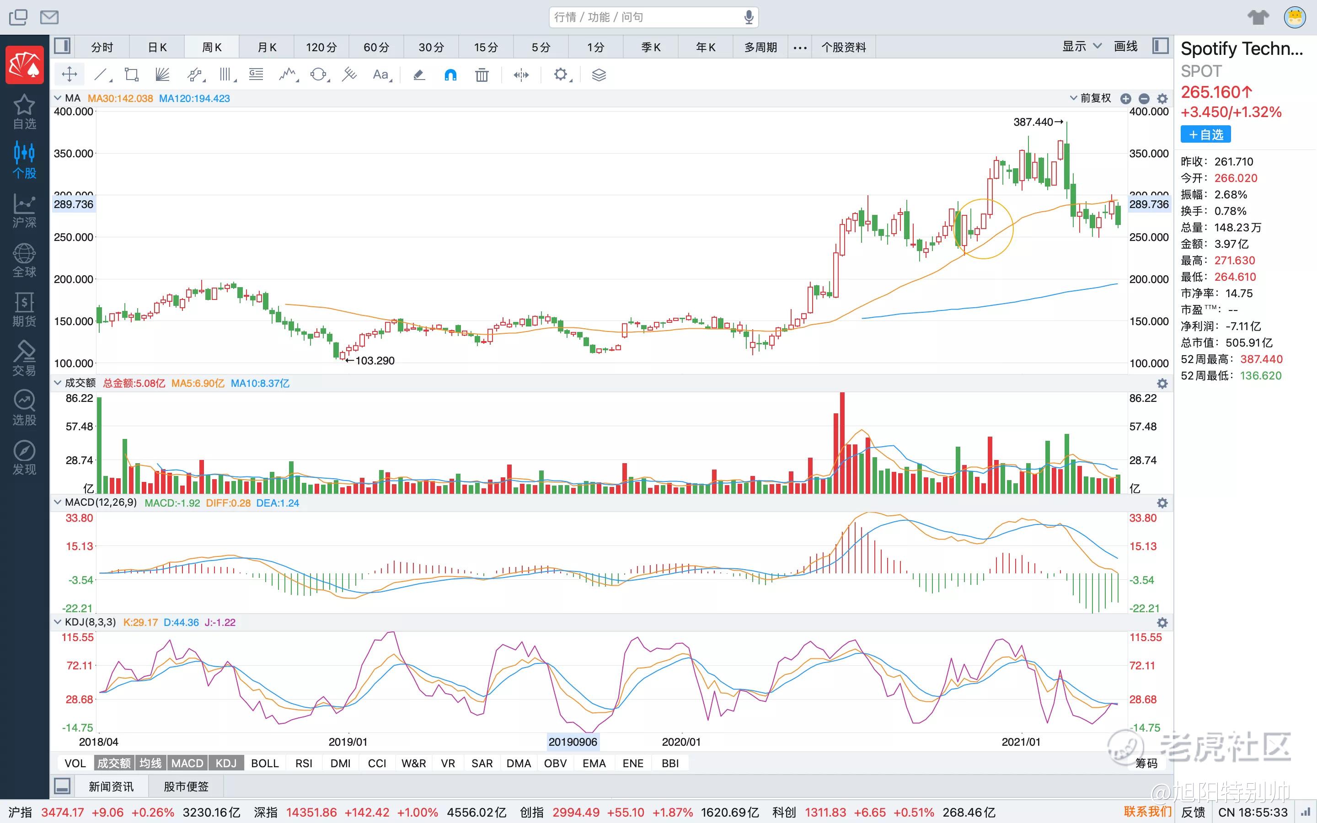
Task: Open the 新闻资讯 news button
Action: 111,786
